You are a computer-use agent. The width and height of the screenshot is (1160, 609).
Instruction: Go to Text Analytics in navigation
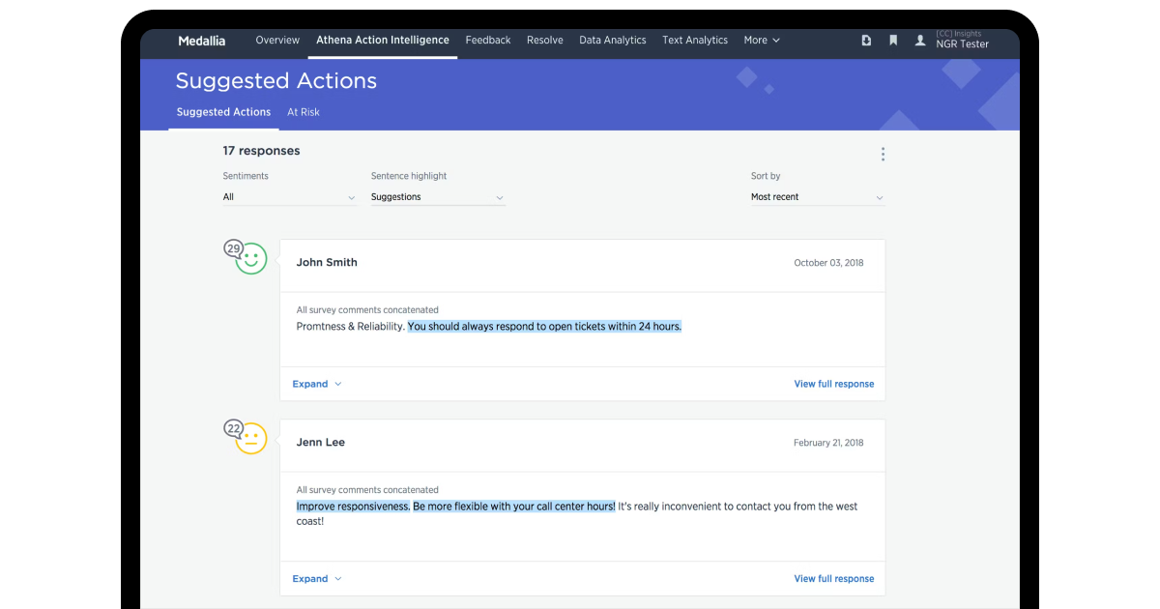pos(695,41)
